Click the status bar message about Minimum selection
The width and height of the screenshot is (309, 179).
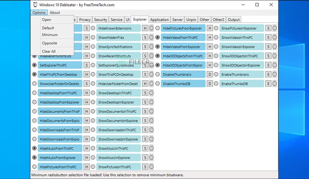[x=108, y=175]
